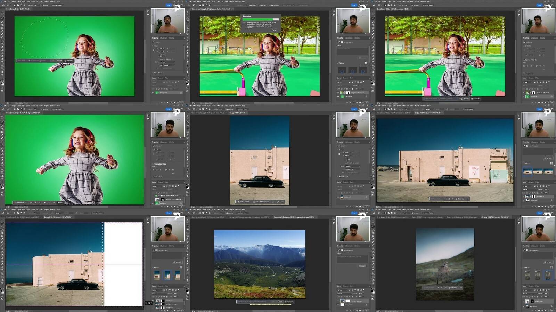
Task: Switch to the Channels tab in the lasso-selection girl window
Action: click(160, 78)
